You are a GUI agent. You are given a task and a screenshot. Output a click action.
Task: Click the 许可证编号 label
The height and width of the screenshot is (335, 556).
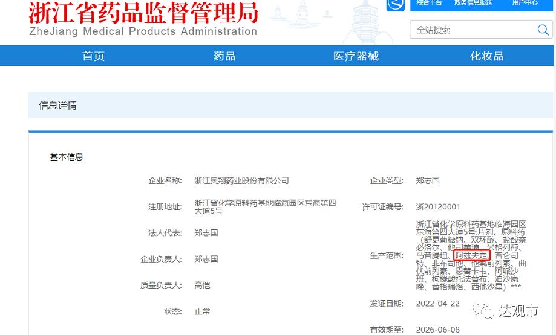382,207
